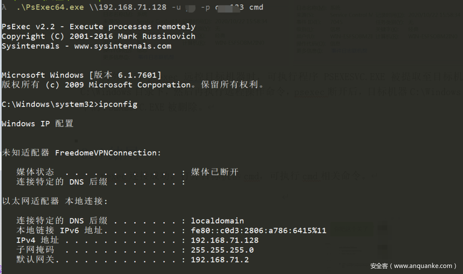Select the PsExec v2.2 banner line
Screen dimensions: 463x274
tap(98, 27)
